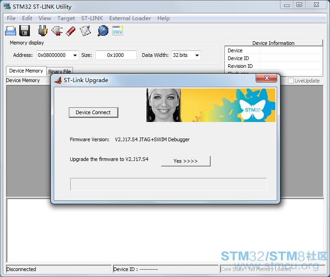Screen dimensions: 330x277
Task: Click the STM32 ST-LINK Utility title icon
Action: point(7,6)
